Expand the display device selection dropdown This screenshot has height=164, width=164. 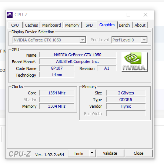pyautogui.click(x=83, y=40)
